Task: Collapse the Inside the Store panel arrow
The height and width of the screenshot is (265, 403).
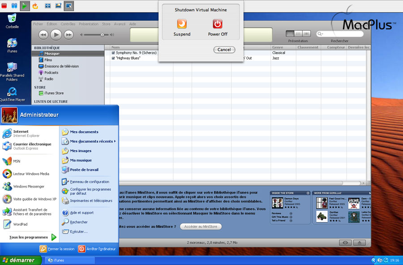Action: point(308,193)
